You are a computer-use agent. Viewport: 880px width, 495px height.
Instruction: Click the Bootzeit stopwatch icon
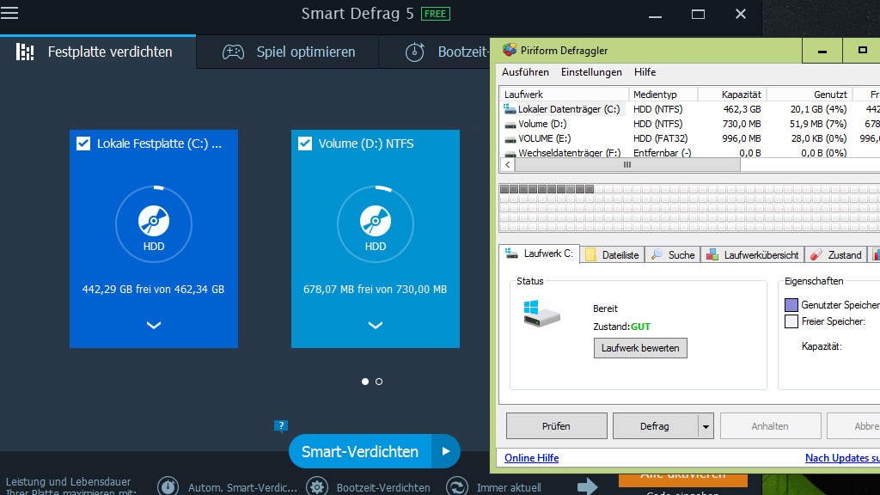[415, 52]
